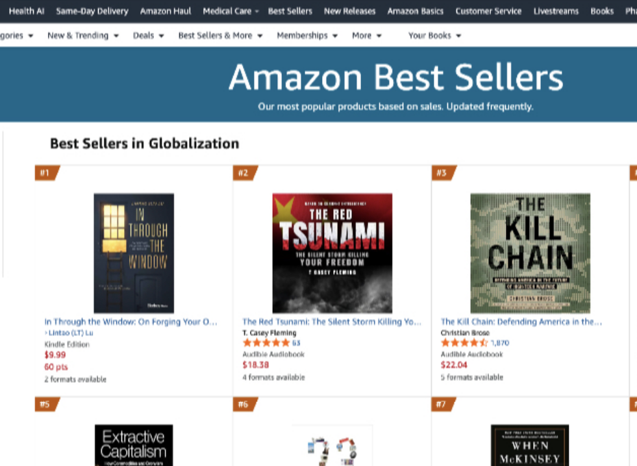Screen dimensions: 637x466
Task: Click the #3 rank badge
Action: (x=443, y=173)
